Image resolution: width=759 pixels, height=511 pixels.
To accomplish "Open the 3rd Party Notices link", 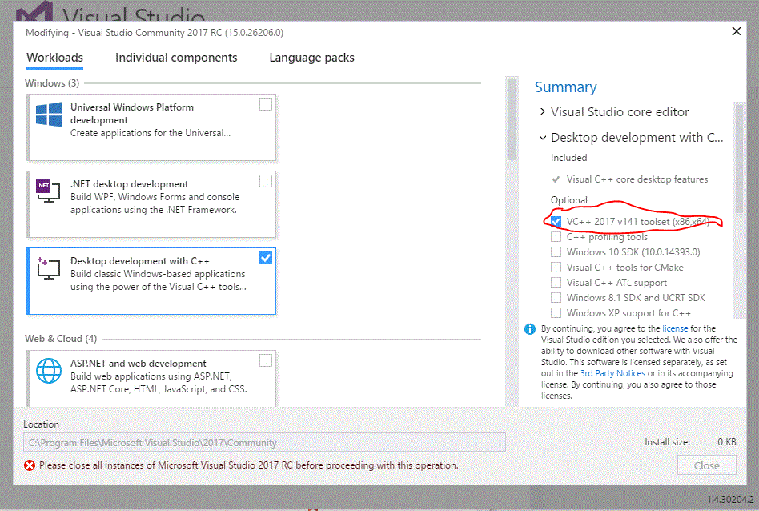I will coord(612,373).
